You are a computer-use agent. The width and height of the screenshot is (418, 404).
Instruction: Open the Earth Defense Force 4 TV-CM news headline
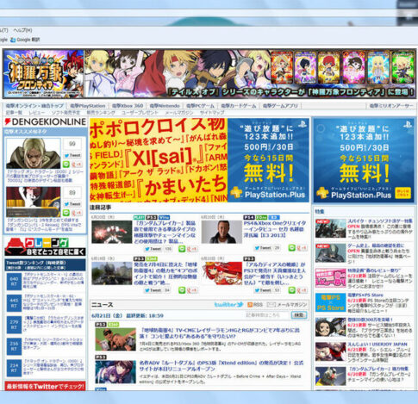tap(221, 333)
